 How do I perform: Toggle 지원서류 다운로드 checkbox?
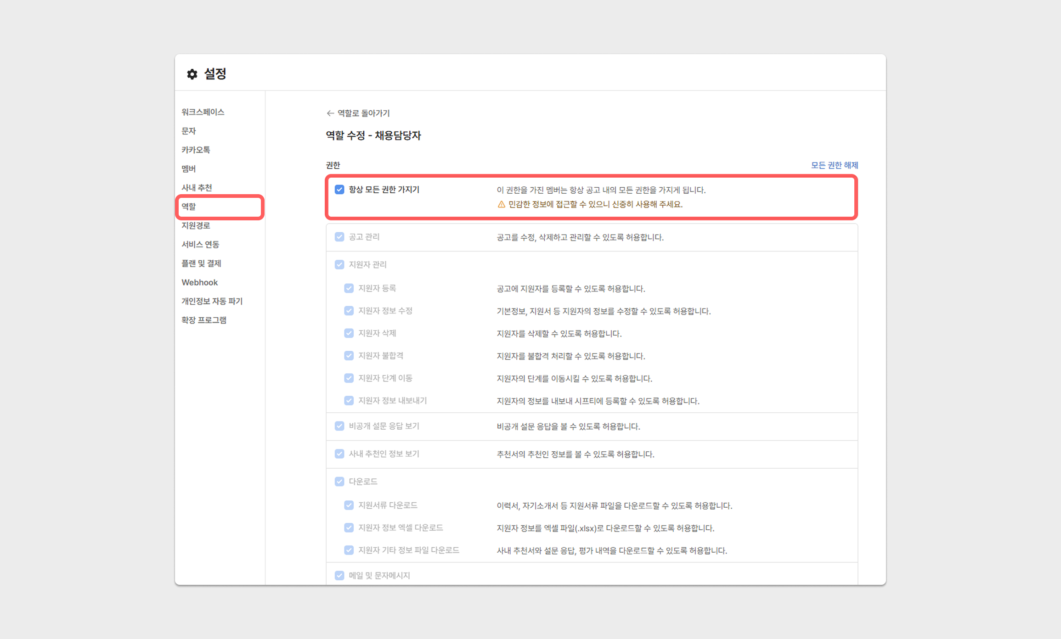point(349,505)
